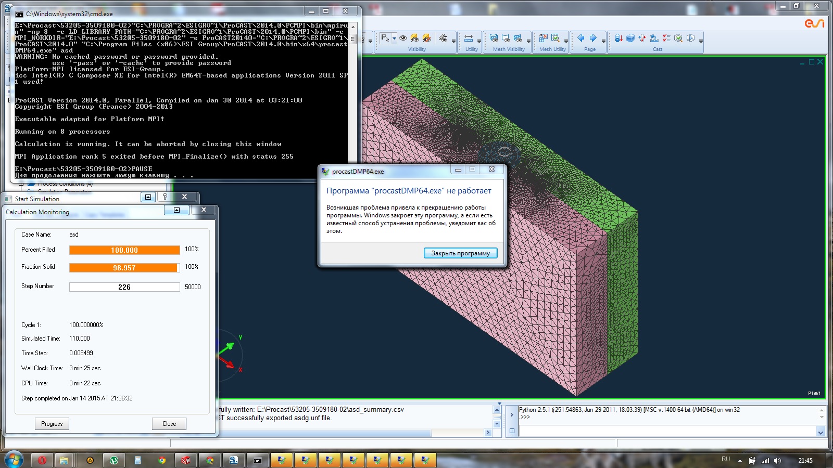The width and height of the screenshot is (833, 468).
Task: Click the Close button in Calculation Monitoring
Action: click(x=169, y=424)
